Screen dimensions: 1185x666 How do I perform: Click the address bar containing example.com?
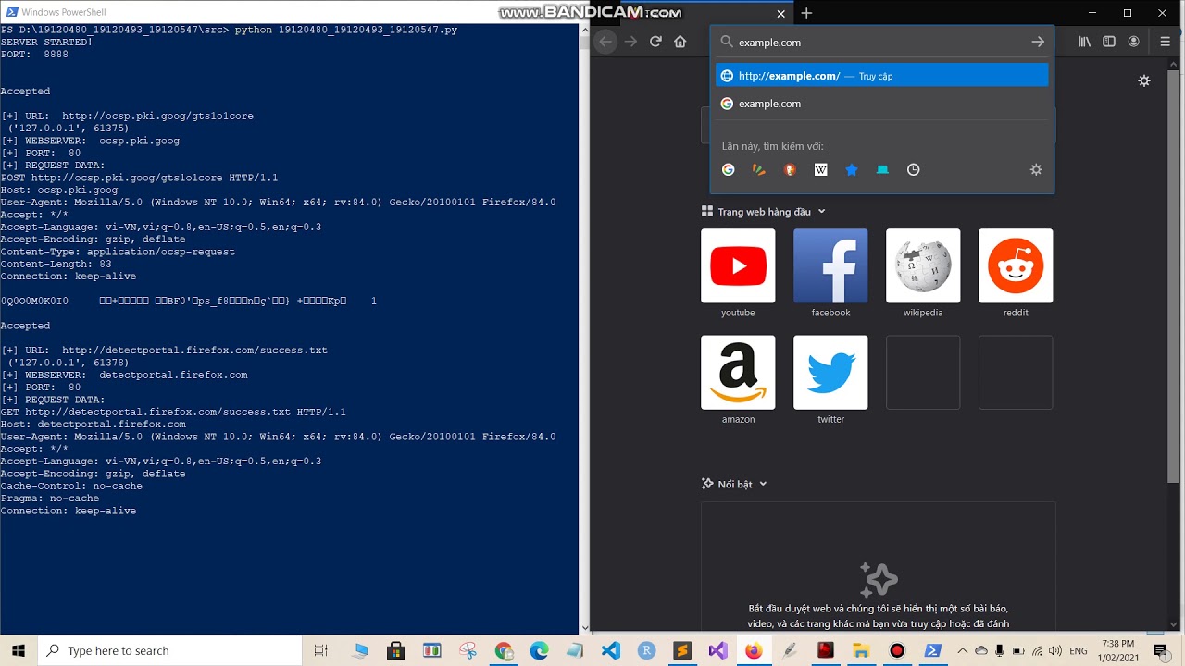click(881, 42)
